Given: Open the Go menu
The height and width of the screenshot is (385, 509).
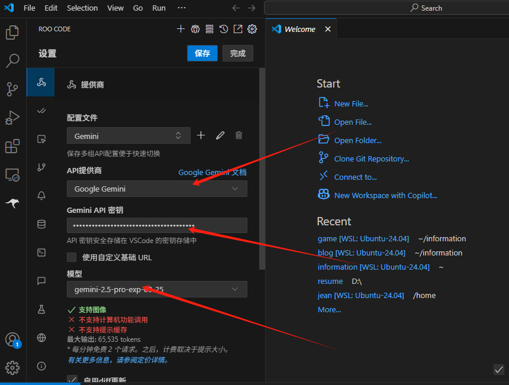Looking at the screenshot, I should click(138, 8).
